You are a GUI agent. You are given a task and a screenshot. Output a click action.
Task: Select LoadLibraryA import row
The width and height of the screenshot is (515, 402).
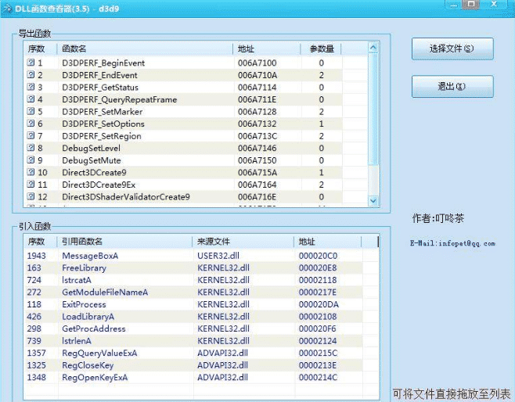tap(194, 316)
